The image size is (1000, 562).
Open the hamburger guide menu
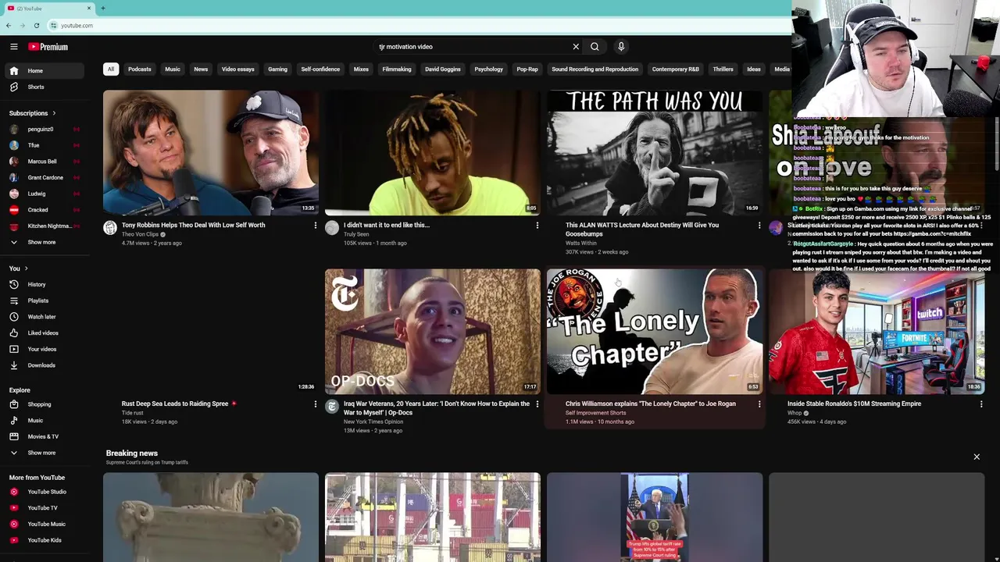(13, 47)
